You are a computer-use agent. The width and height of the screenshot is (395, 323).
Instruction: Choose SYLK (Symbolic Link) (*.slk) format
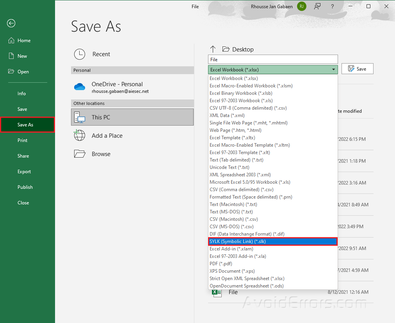[272, 241]
